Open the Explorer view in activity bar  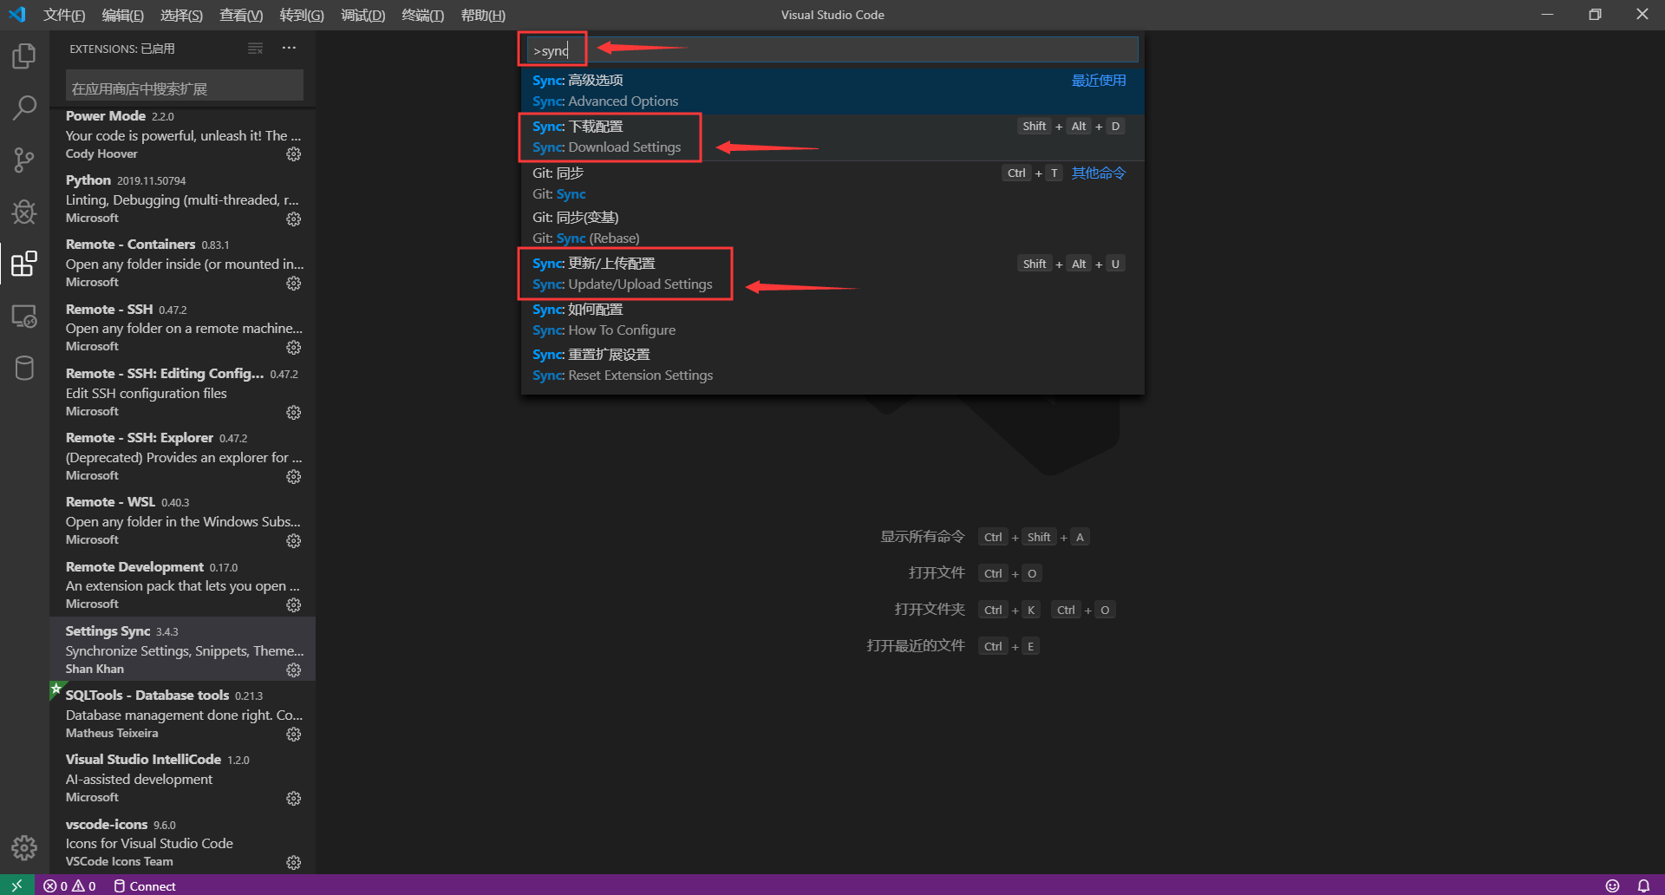tap(24, 56)
